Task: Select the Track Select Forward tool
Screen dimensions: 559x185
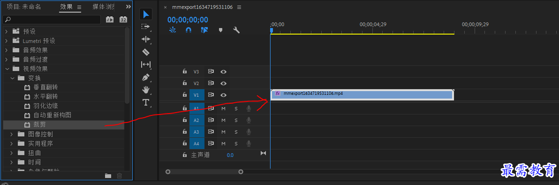Action: tap(145, 27)
